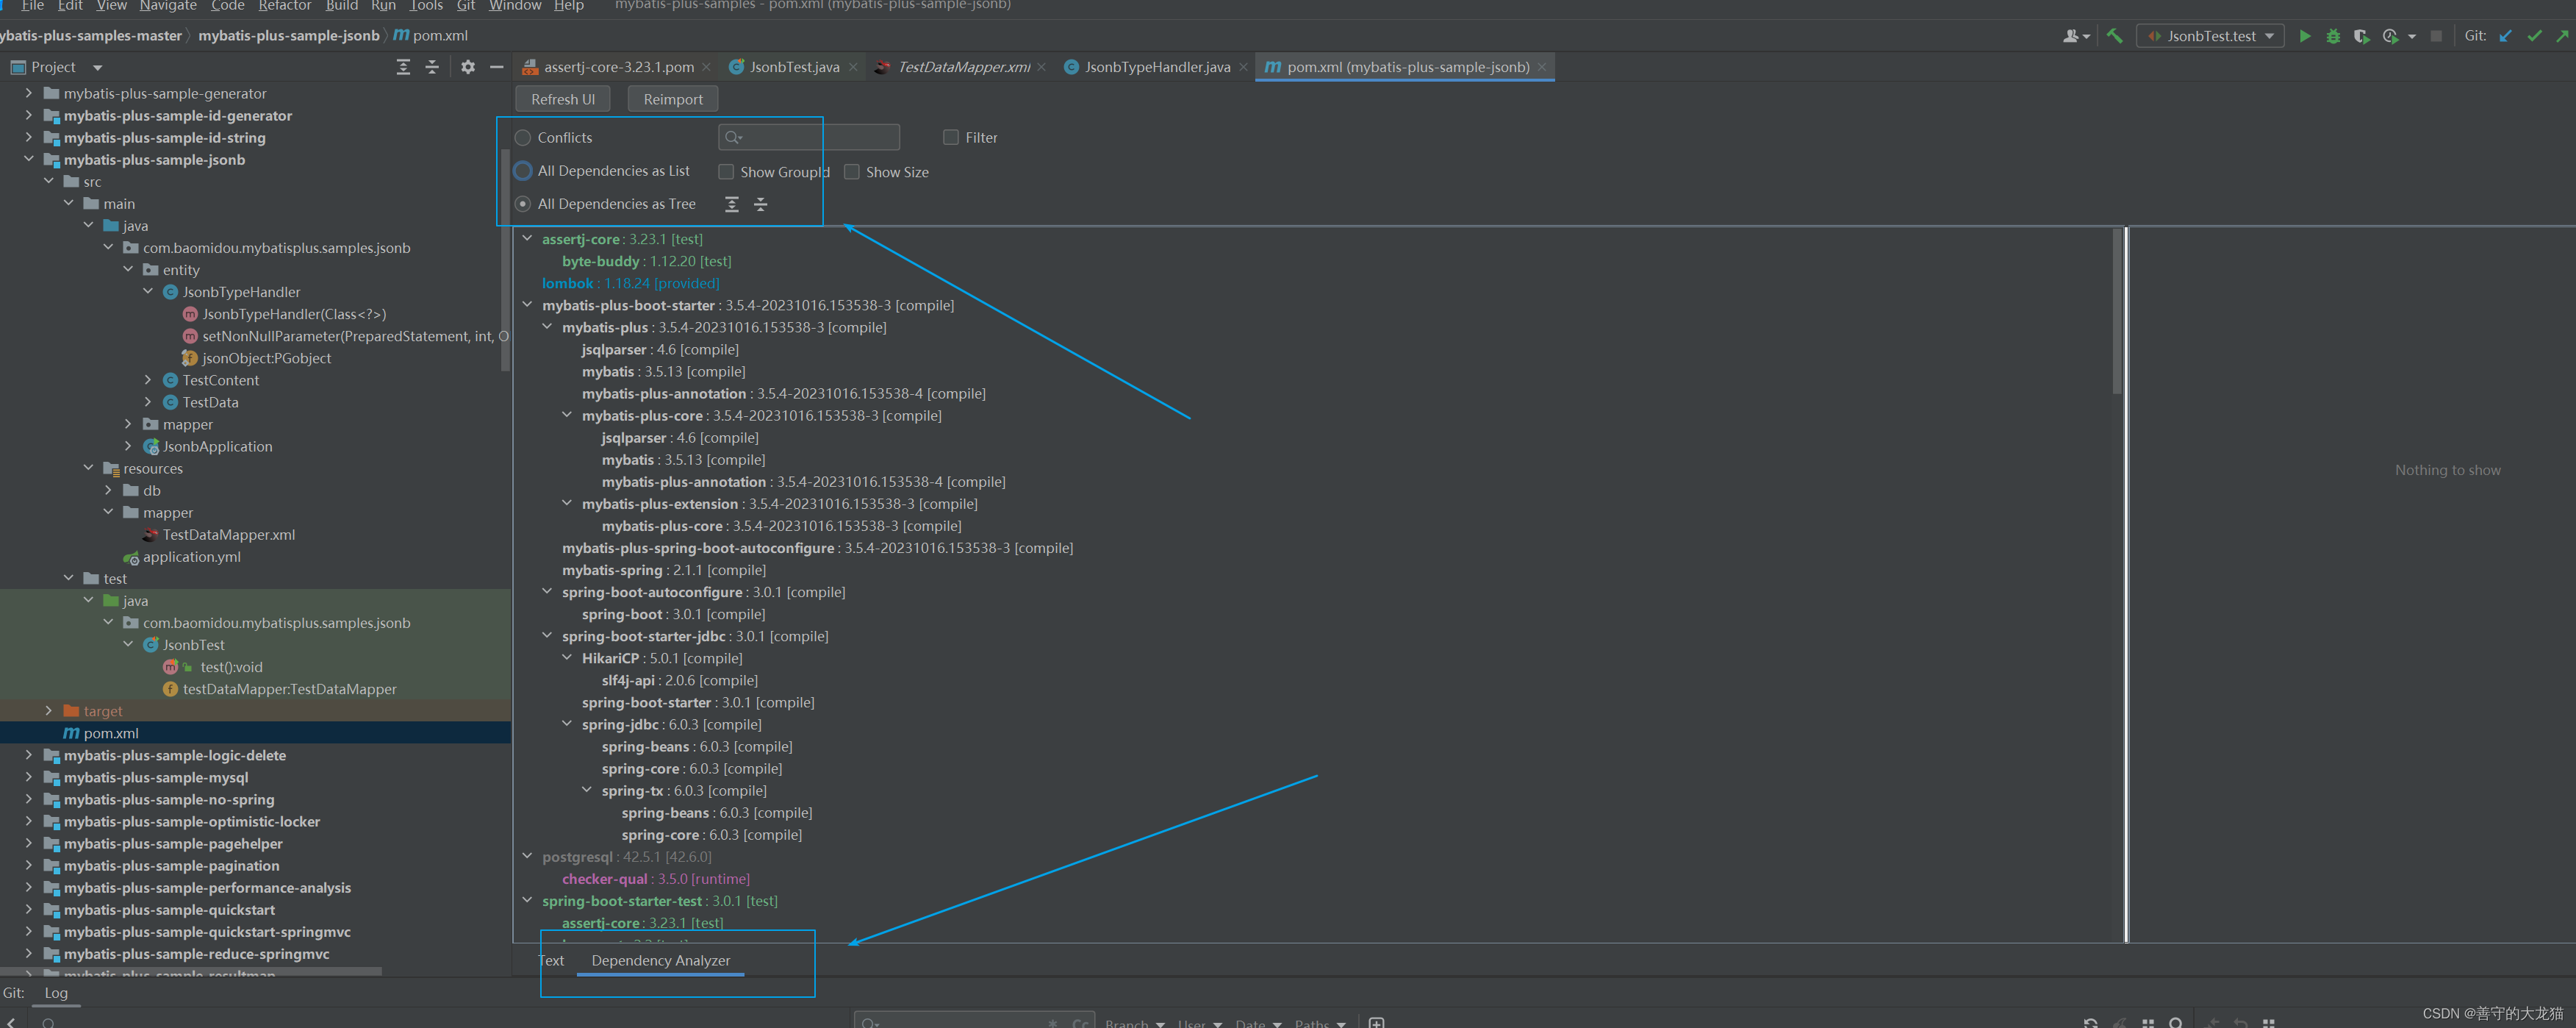
Task: Select All Dependencies as List radio
Action: 523,171
